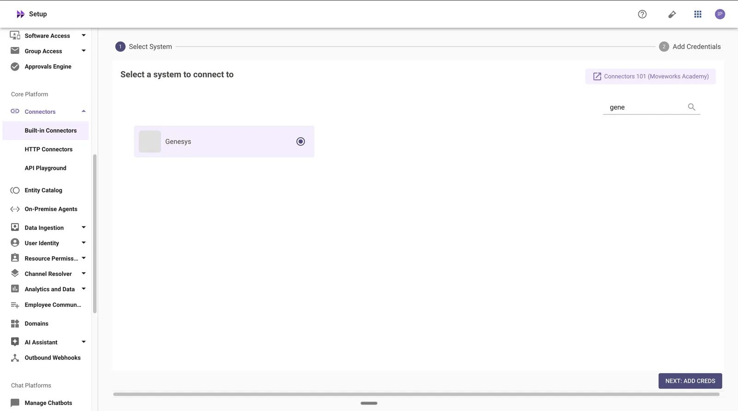
Task: Click the sidebar vertical scrollbar
Action: point(95,234)
